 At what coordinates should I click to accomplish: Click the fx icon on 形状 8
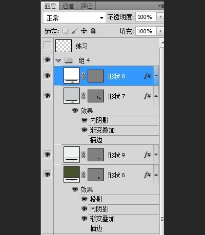pyautogui.click(x=147, y=76)
